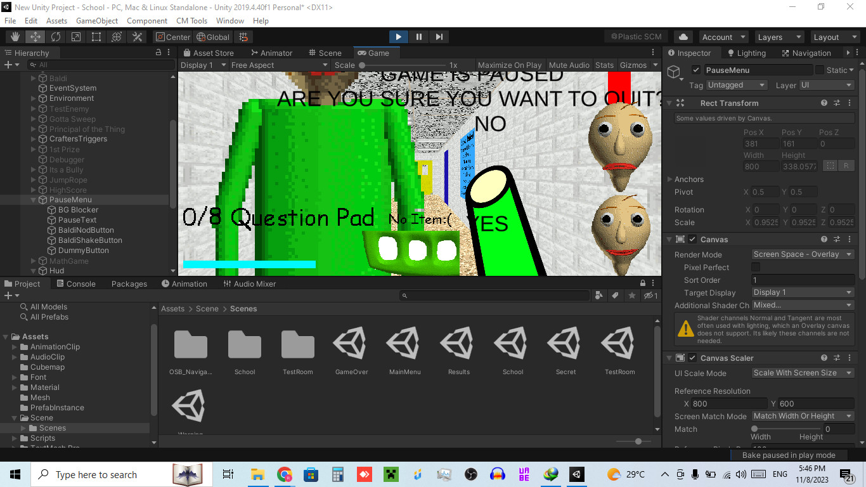Lock the Project panel
866x487 pixels.
point(643,283)
